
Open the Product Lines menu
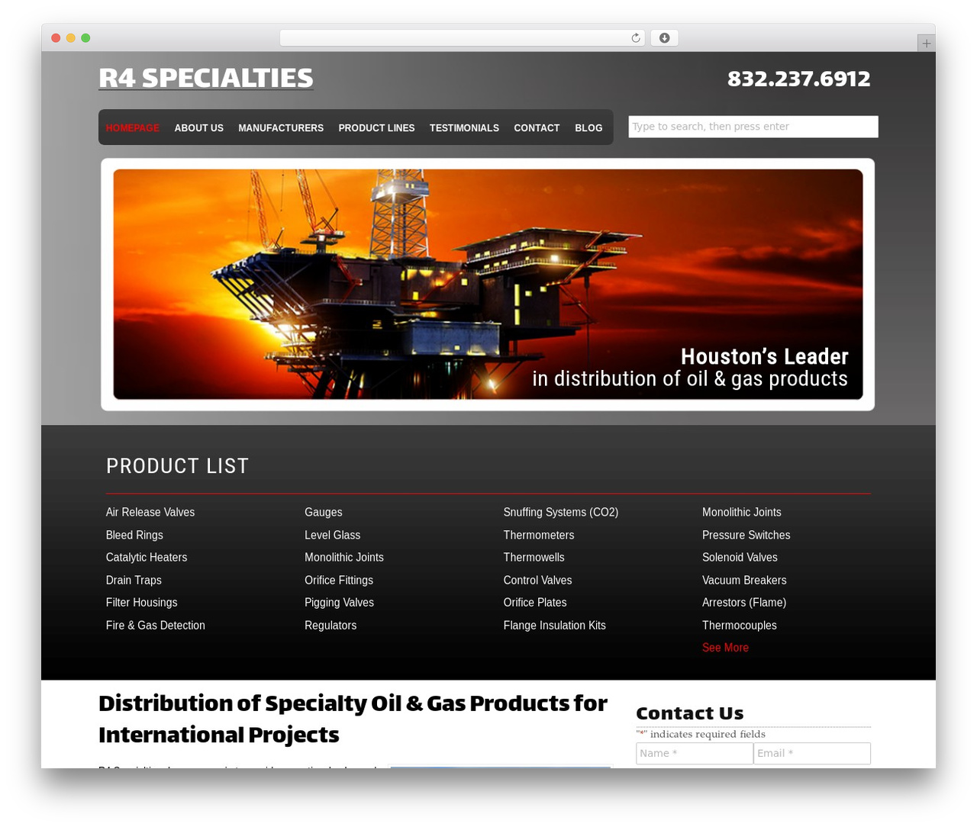coord(376,128)
